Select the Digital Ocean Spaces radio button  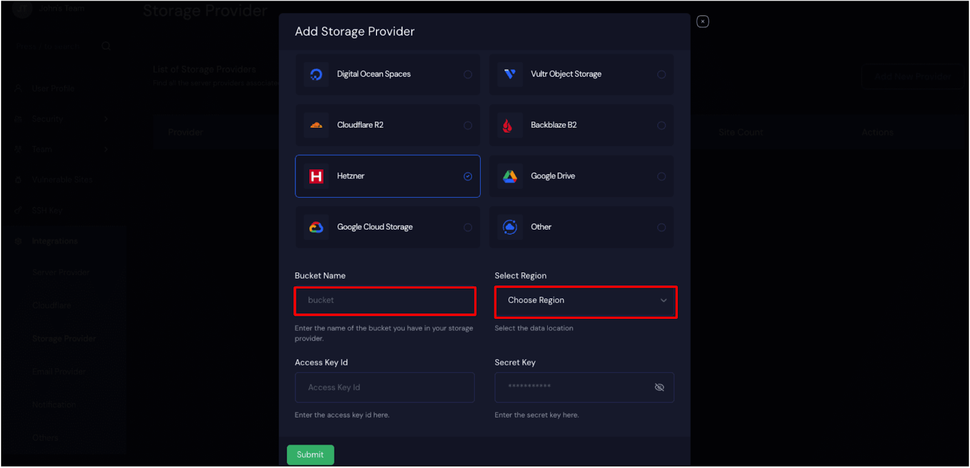click(x=468, y=75)
